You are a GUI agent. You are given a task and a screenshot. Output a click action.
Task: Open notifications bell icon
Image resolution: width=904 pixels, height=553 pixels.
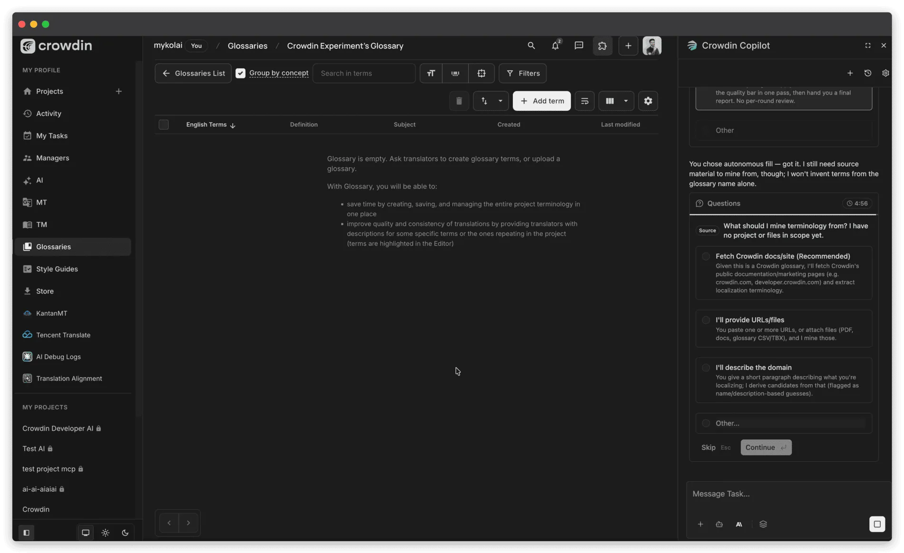(555, 46)
